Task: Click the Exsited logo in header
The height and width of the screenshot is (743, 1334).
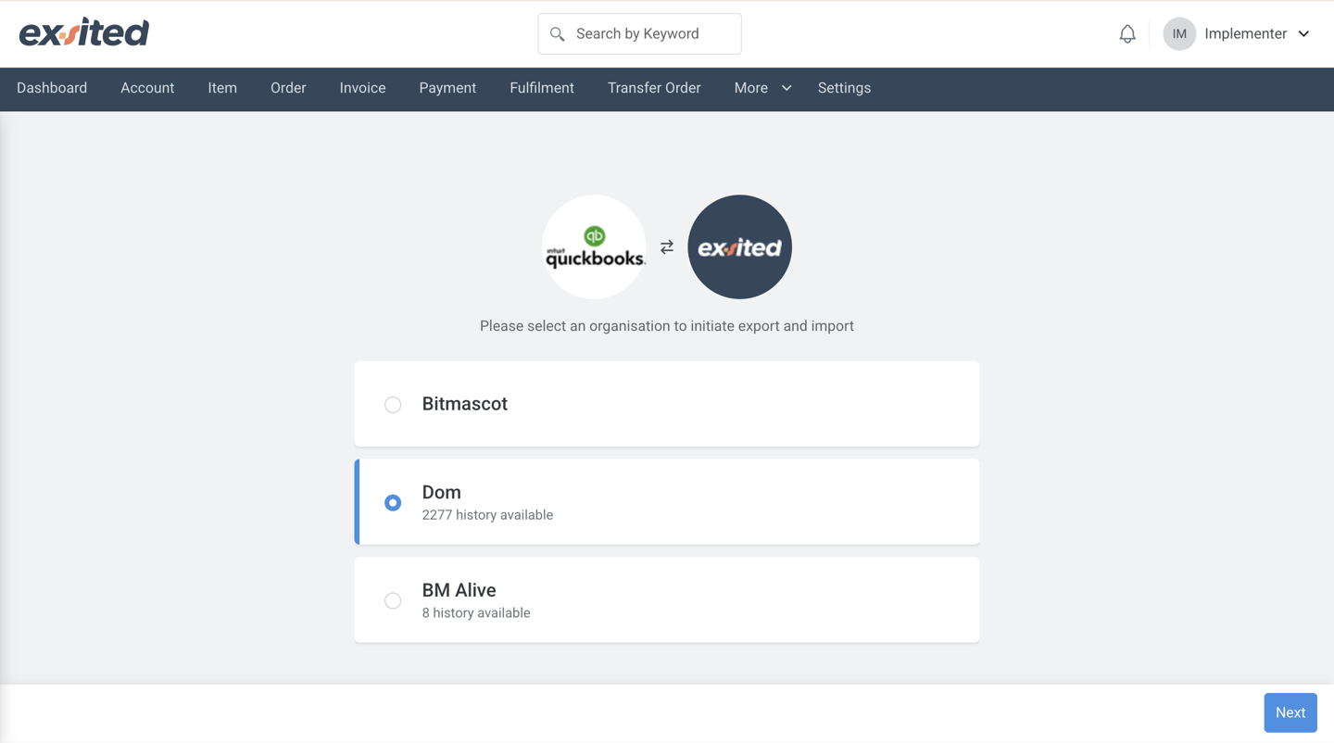Action: [x=84, y=32]
